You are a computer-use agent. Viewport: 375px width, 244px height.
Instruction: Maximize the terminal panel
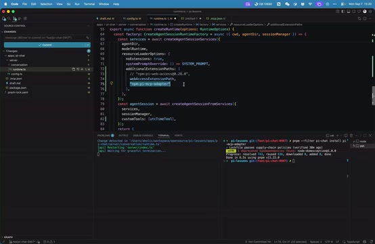(x=364, y=136)
